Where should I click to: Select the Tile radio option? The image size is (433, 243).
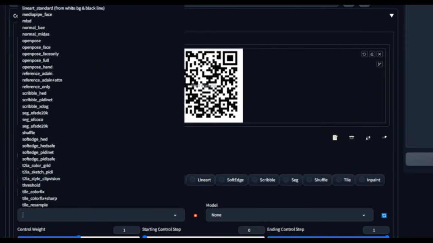coord(343,180)
